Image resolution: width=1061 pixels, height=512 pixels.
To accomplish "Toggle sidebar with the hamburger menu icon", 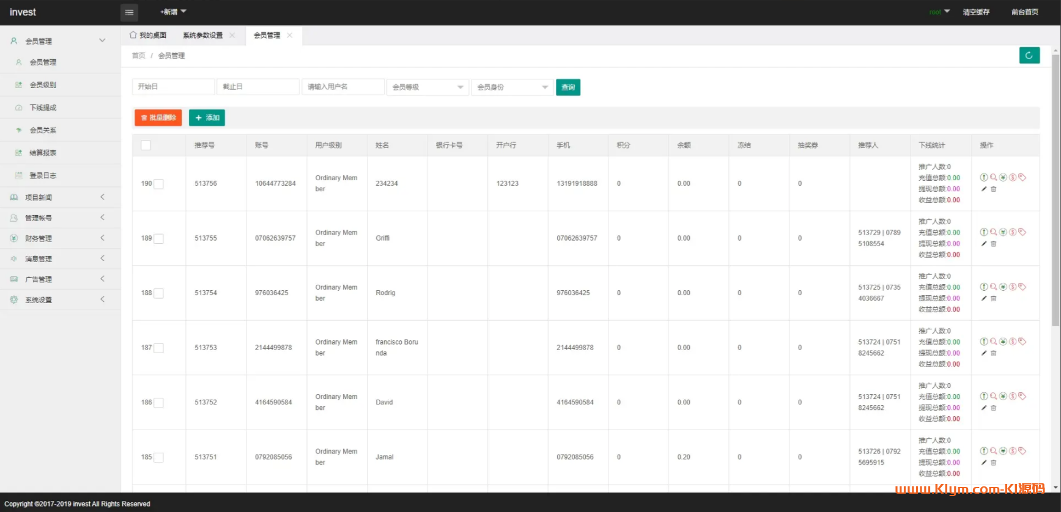I will [x=129, y=12].
